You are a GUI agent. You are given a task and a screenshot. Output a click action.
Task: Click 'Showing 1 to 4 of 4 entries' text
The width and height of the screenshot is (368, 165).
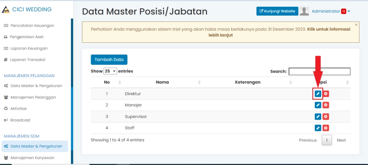(118, 140)
